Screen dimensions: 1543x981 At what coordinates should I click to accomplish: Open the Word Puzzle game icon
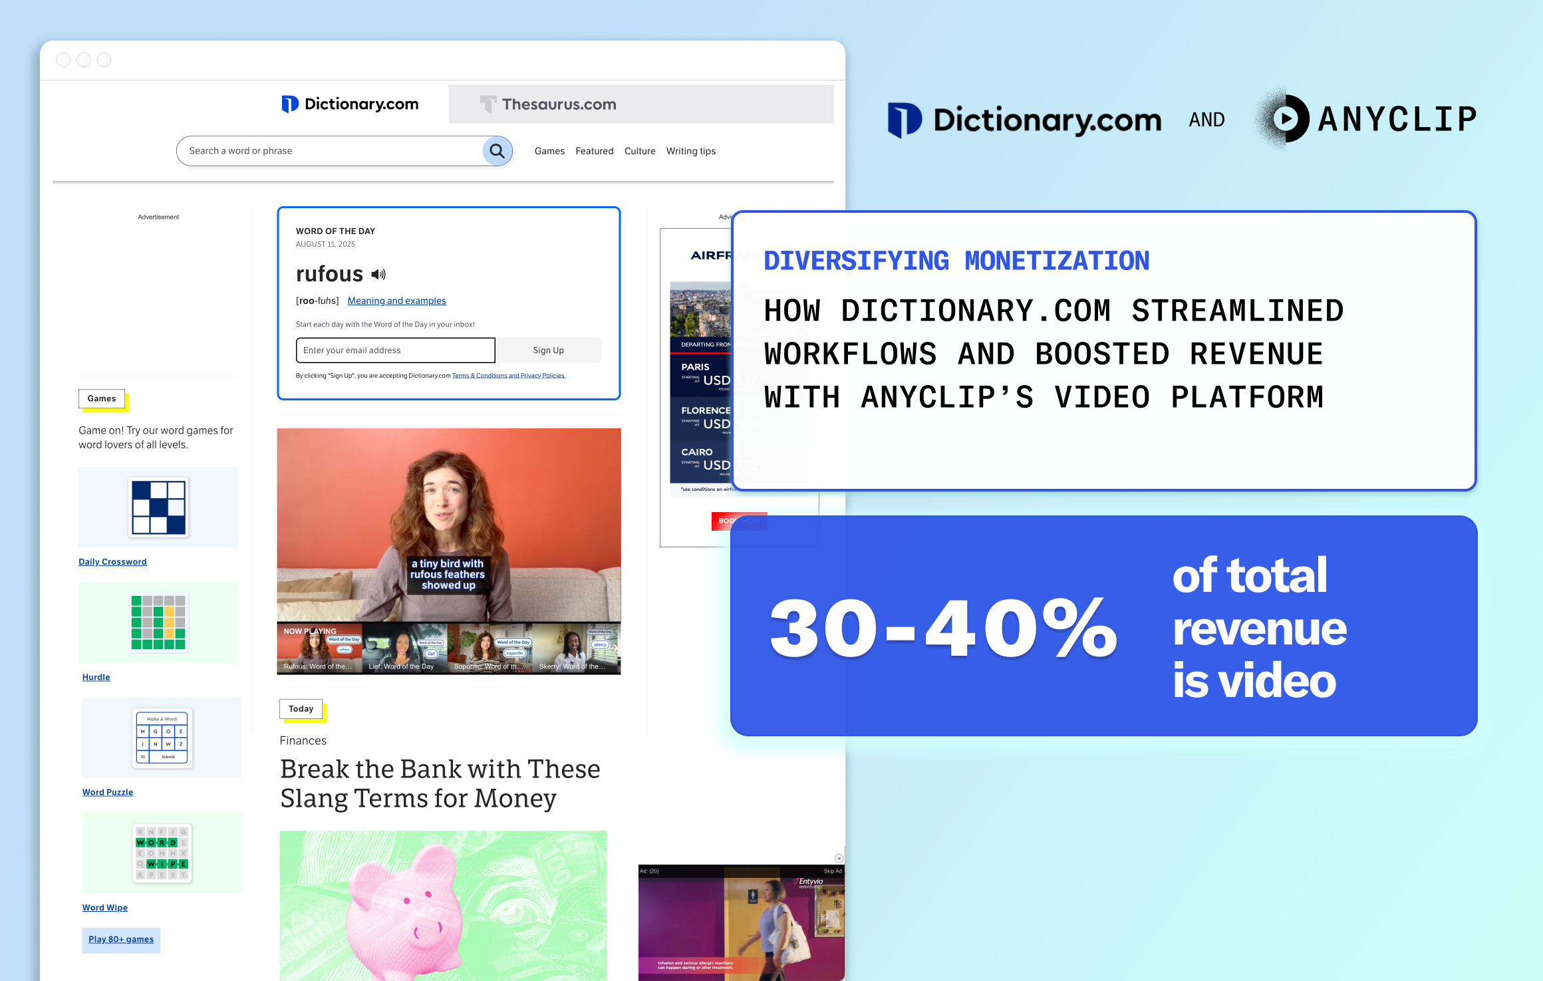pyautogui.click(x=161, y=738)
